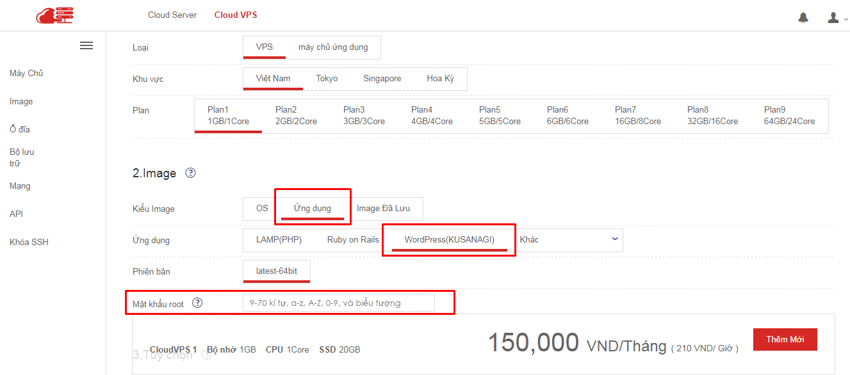This screenshot has height=375, width=850.
Task: Select Plan2 2GB/2Core
Action: tap(297, 115)
